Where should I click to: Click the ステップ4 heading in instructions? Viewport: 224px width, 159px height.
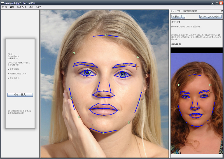pyautogui.click(x=176, y=22)
